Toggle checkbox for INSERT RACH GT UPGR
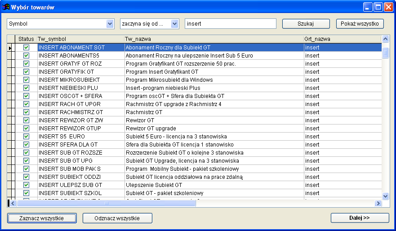396x231 pixels. coord(26,104)
